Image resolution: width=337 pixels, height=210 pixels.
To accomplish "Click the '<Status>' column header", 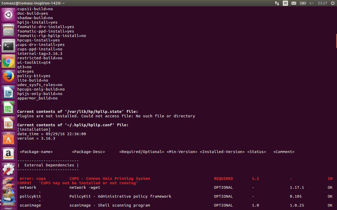I will (x=257, y=152).
